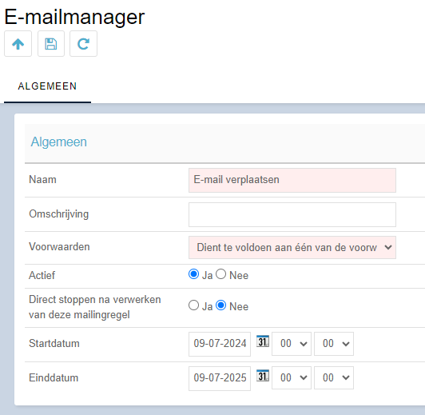Choose Ja for Direct stoppen na verwerken
The image size is (425, 415).
point(193,305)
